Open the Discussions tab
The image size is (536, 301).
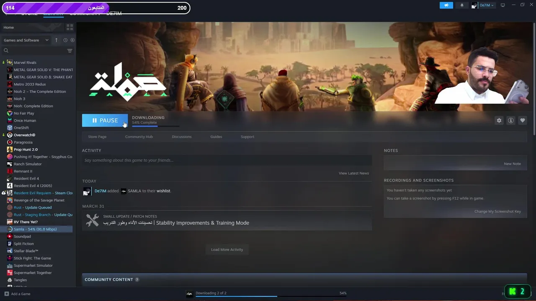tap(181, 137)
